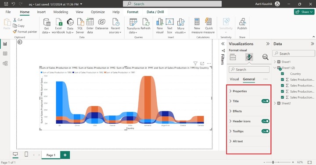Switch to Report view in left sidebar
Image resolution: width=316 pixels, height=165 pixels.
[x=5, y=44]
